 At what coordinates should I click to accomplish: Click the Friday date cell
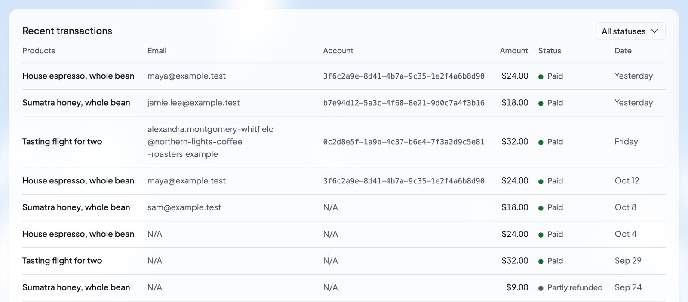coord(626,142)
